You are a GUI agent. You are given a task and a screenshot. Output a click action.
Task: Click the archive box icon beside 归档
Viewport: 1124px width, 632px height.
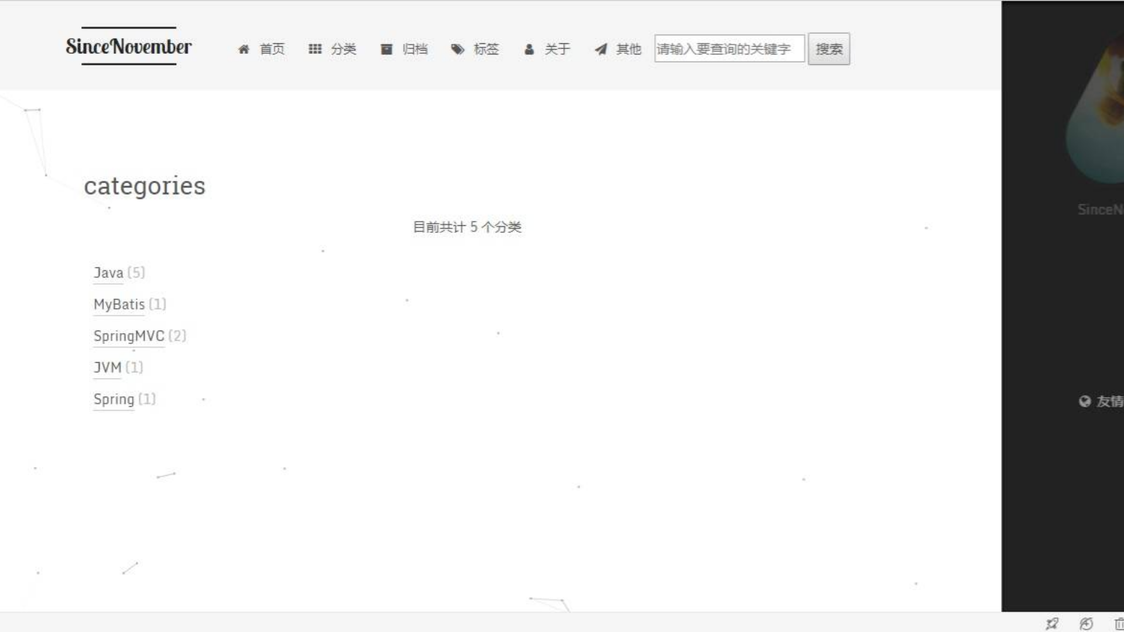tap(386, 49)
